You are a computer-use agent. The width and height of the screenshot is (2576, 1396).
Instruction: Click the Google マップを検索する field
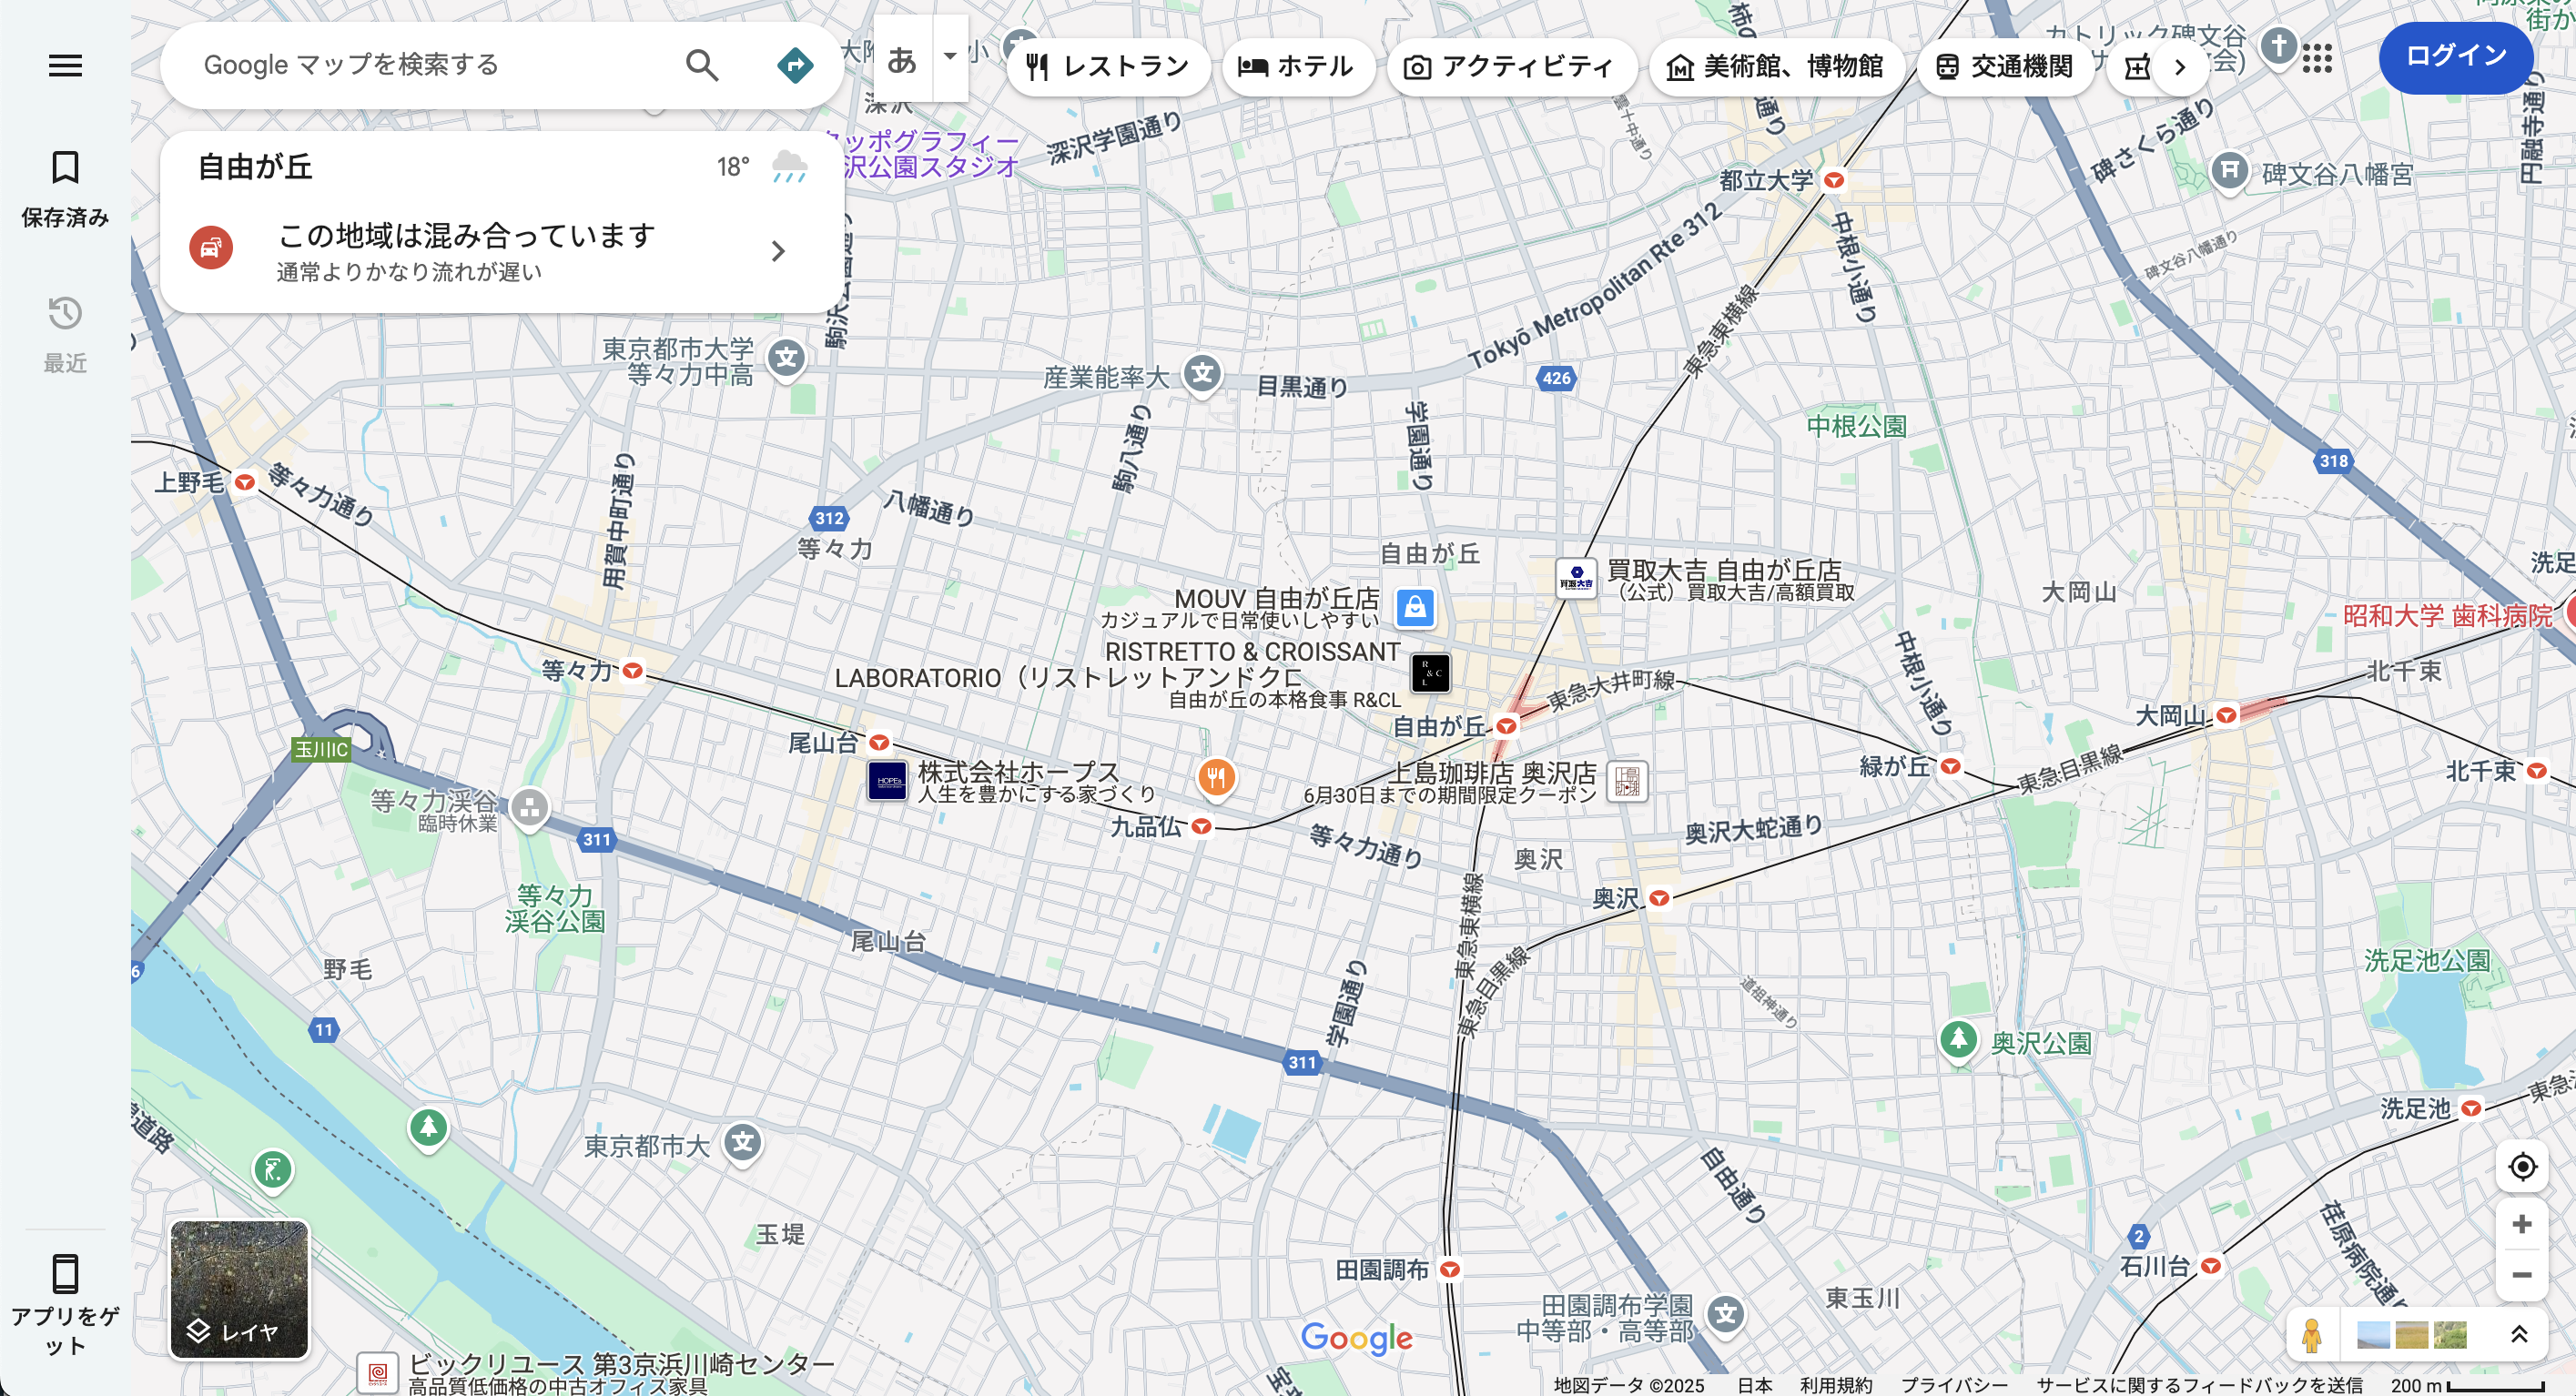click(430, 66)
